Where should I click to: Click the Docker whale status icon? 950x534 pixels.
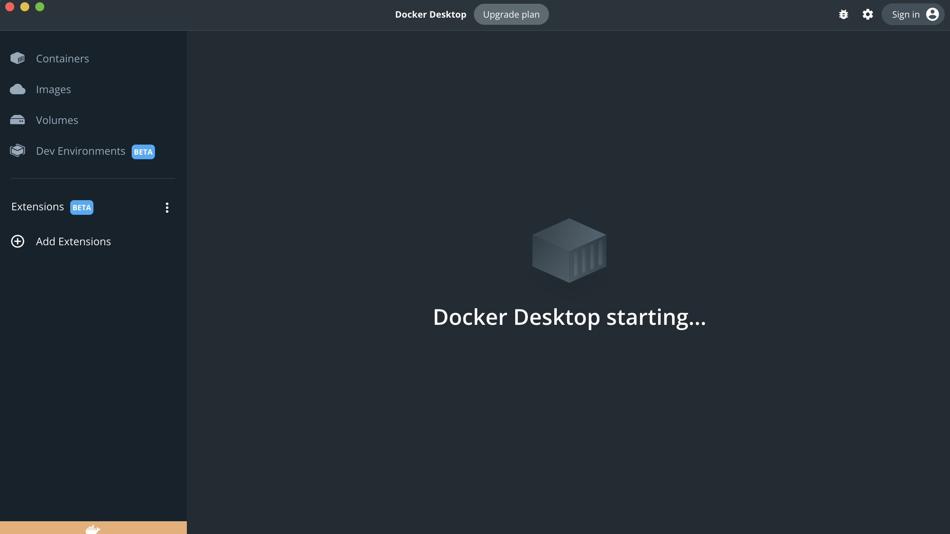93,529
